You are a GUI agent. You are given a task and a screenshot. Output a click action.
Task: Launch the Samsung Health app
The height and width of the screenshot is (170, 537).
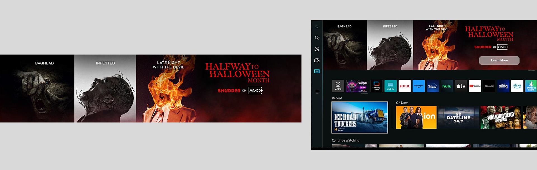coord(531,86)
